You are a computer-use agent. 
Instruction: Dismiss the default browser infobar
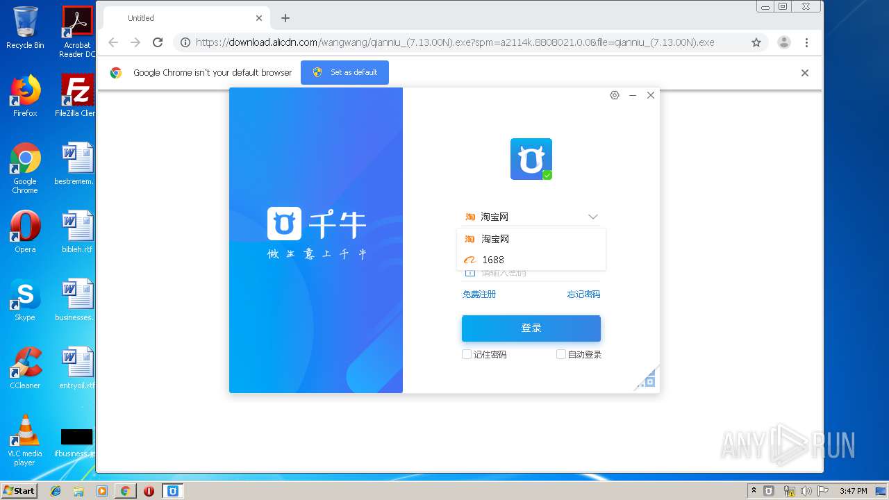(805, 73)
